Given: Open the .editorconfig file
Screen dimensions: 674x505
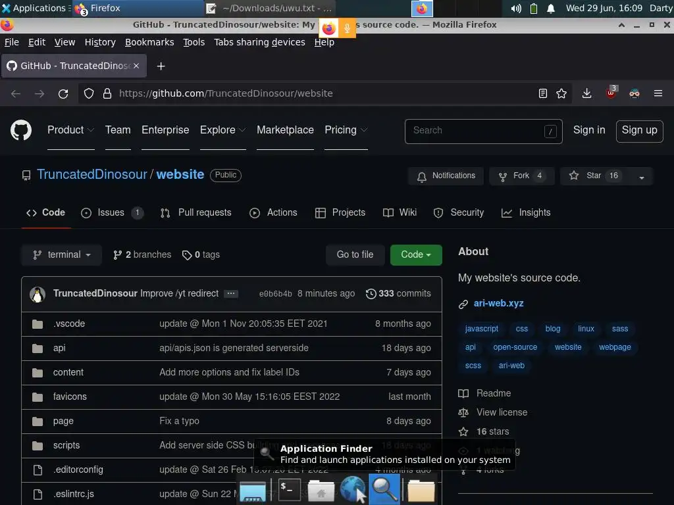Looking at the screenshot, I should [78, 469].
